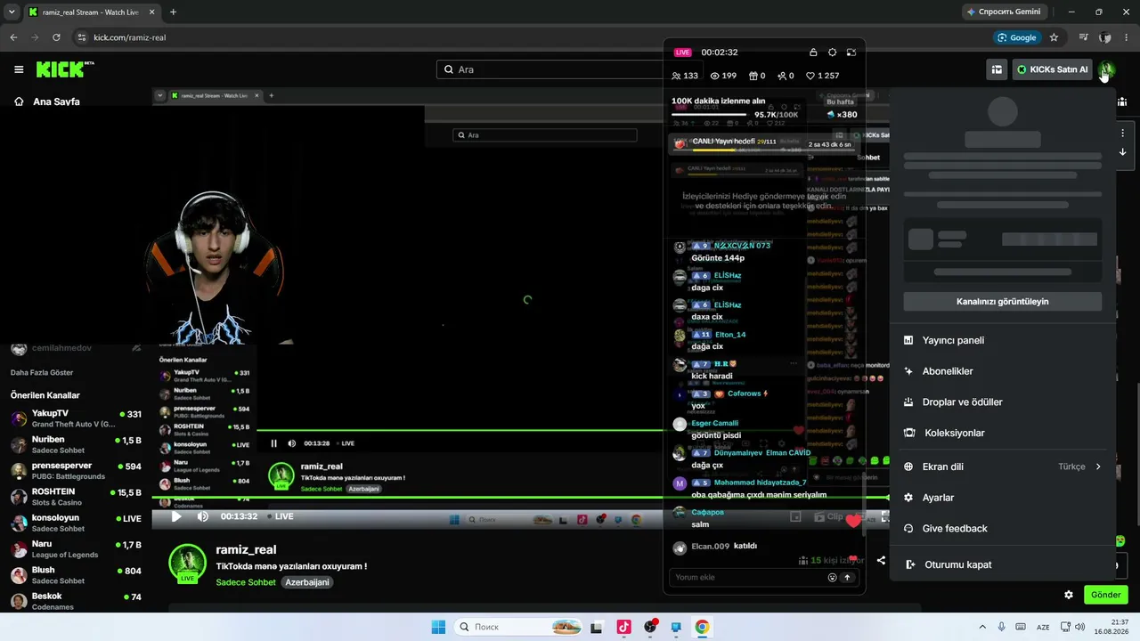Screen dimensions: 1140x641
Task: Click the three-dot options in the chat header
Action: (1122, 133)
